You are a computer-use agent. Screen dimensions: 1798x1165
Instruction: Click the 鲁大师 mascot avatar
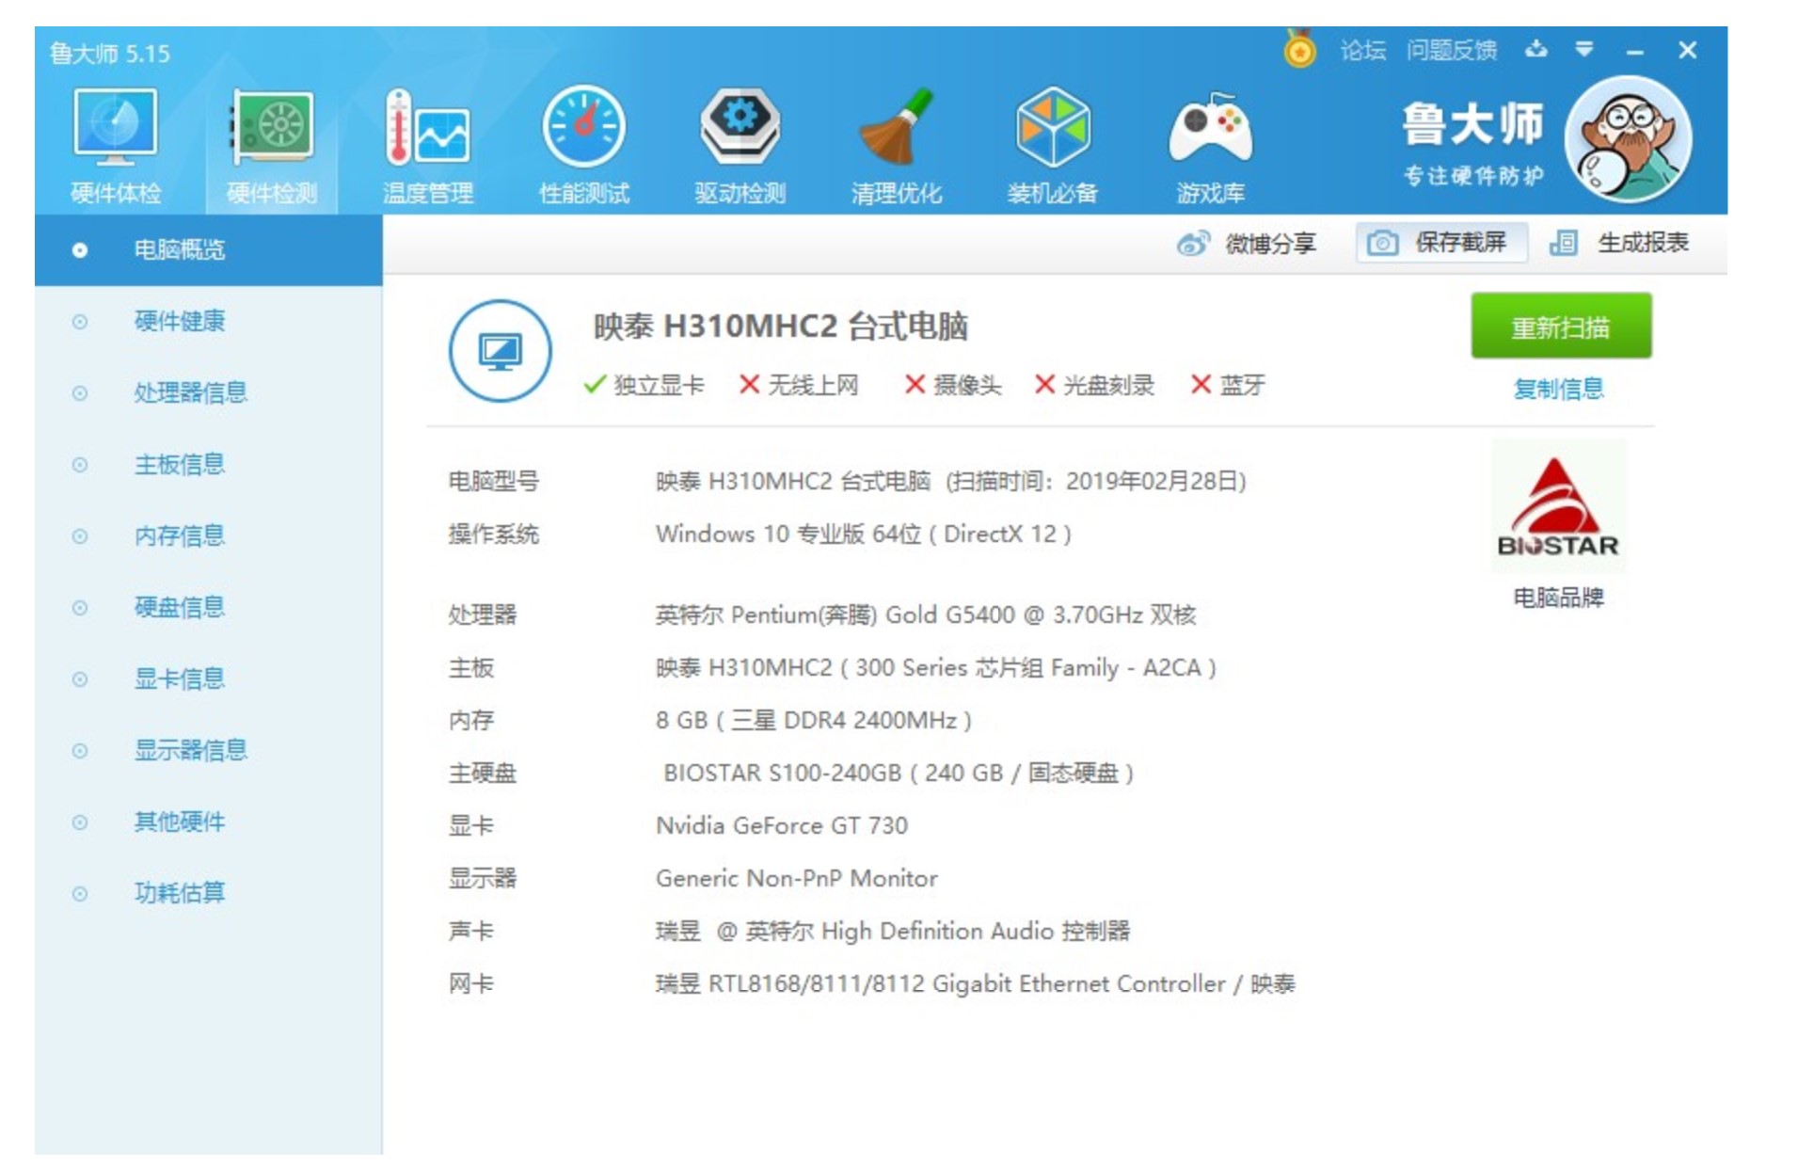(1629, 139)
